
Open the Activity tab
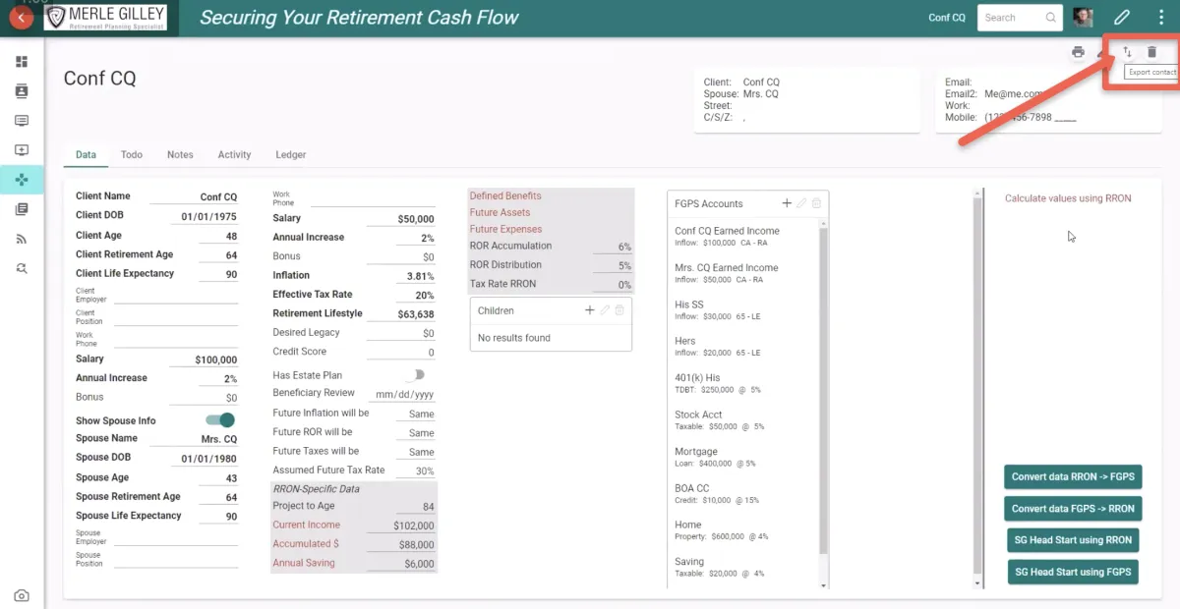(234, 154)
